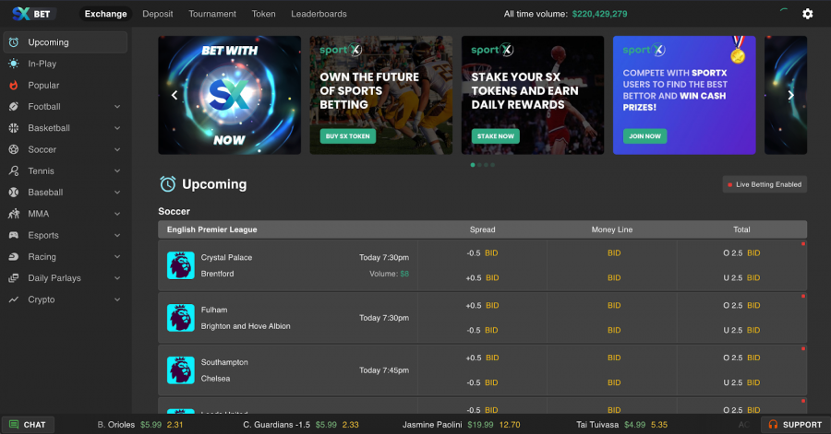Bid on Brighton under 2.5 total
Screen dimensions: 831x434
coord(753,331)
